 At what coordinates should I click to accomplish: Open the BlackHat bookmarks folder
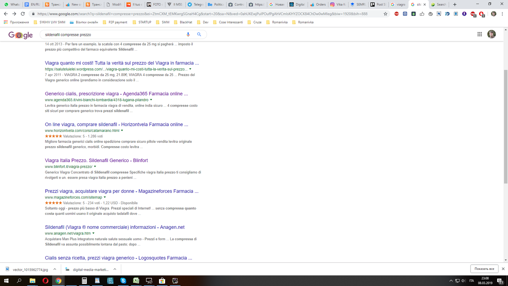point(183,22)
